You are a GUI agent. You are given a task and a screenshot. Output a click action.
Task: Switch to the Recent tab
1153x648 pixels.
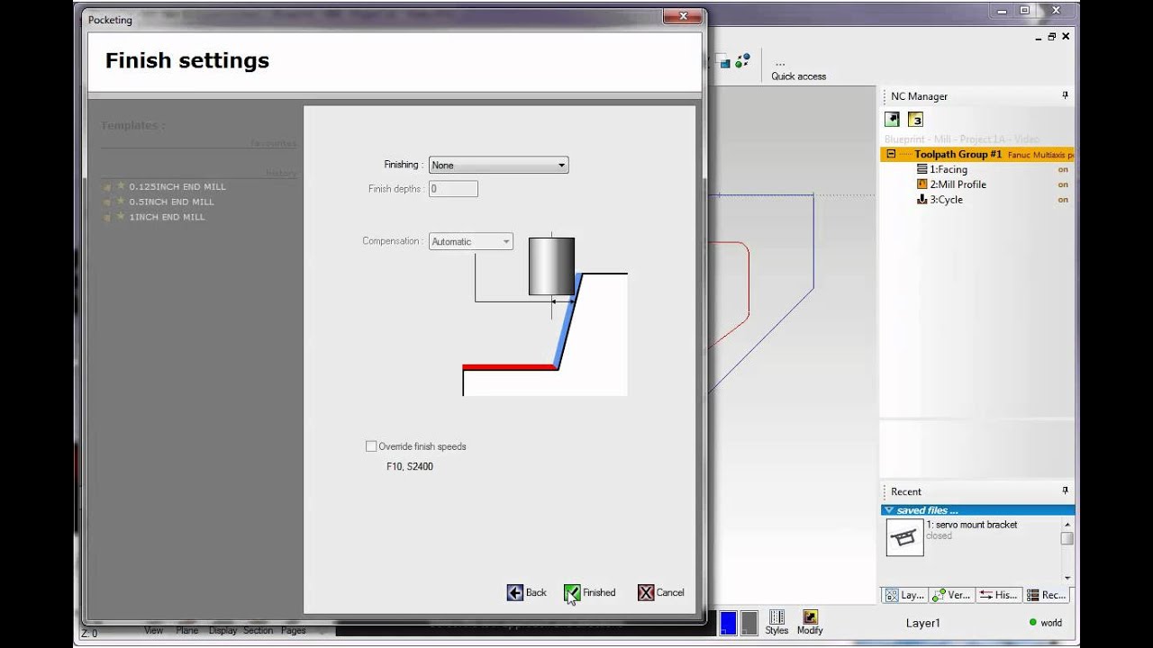[1046, 595]
